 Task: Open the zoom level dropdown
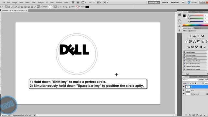(x=92, y=2)
